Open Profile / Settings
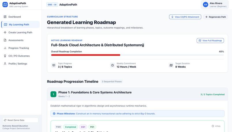The height and width of the screenshot is (132, 232). pyautogui.click(x=20, y=64)
